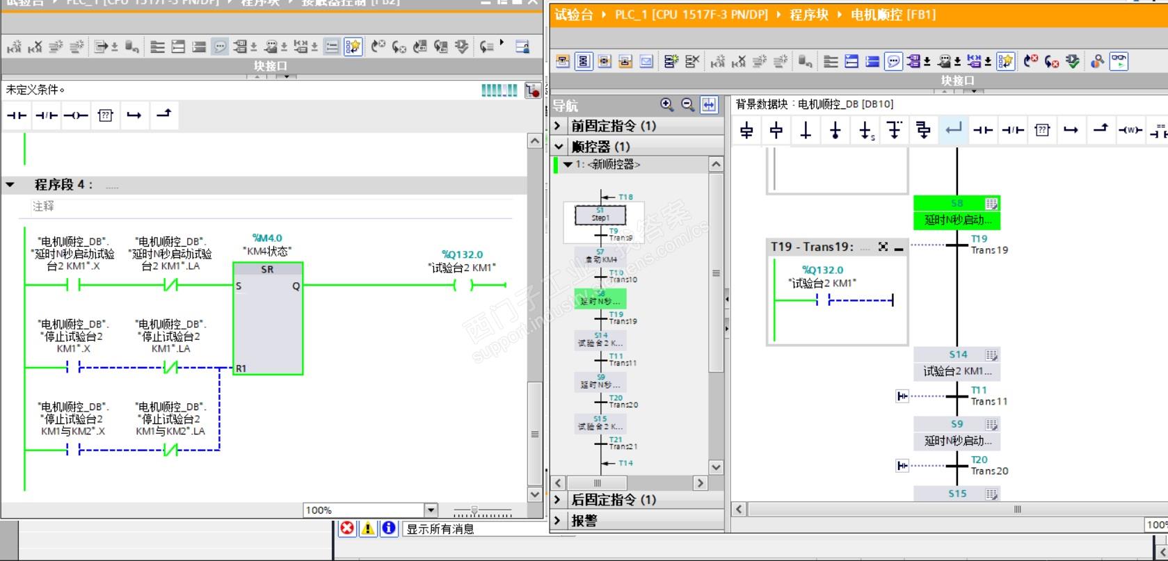Insert normally closed contact in left LAD editor
The width and height of the screenshot is (1168, 561).
(x=46, y=115)
